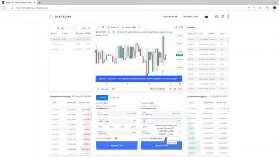Click the sell orders total 303 824 DEL

pyautogui.click(x=82, y=96)
